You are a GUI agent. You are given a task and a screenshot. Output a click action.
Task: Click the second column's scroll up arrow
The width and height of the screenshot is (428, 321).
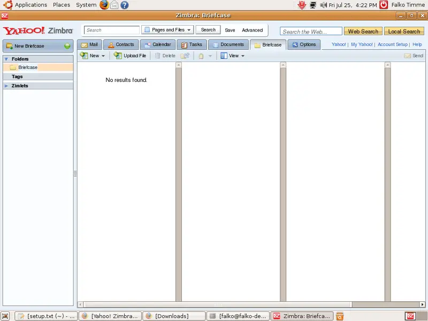click(x=283, y=65)
